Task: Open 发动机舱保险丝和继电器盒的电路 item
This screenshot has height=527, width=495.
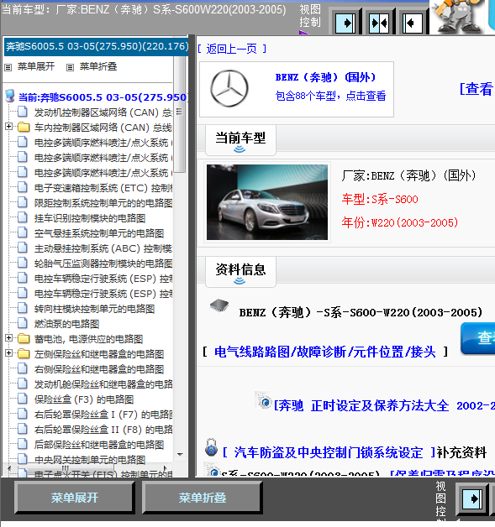Action: [103, 384]
